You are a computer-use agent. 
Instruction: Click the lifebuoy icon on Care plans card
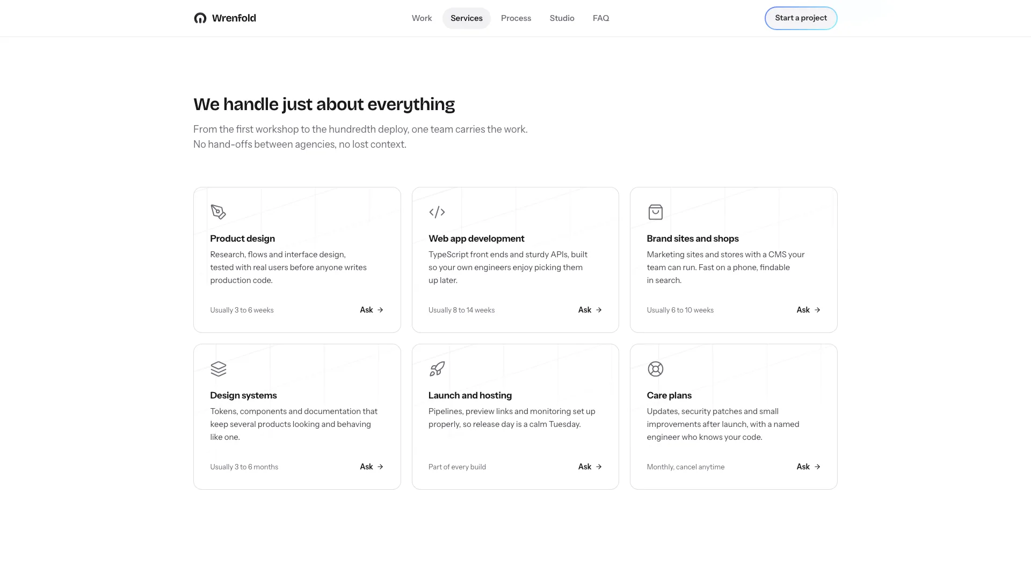point(656,369)
